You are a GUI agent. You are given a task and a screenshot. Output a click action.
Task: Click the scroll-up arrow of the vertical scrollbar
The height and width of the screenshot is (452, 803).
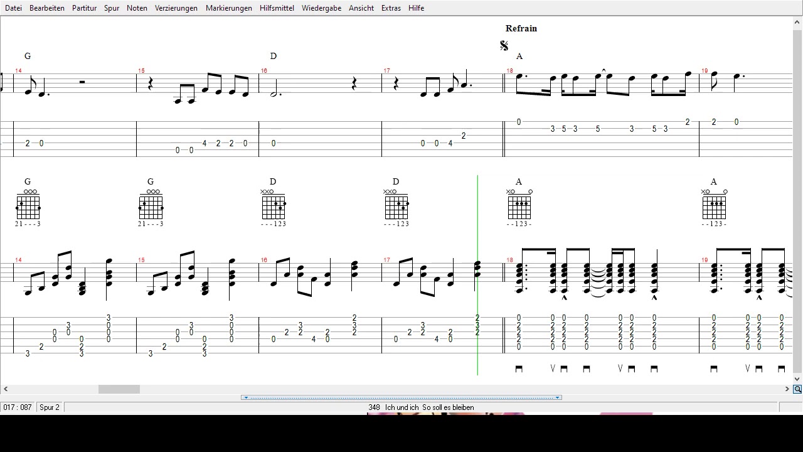[x=797, y=22]
